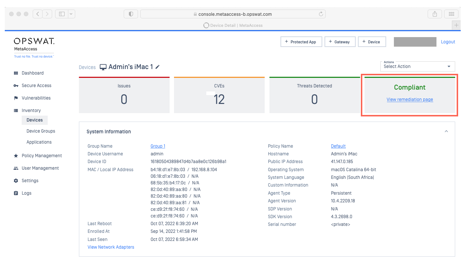This screenshot has width=464, height=267.
Task: Open Policy Management in the sidebar
Action: tap(42, 156)
